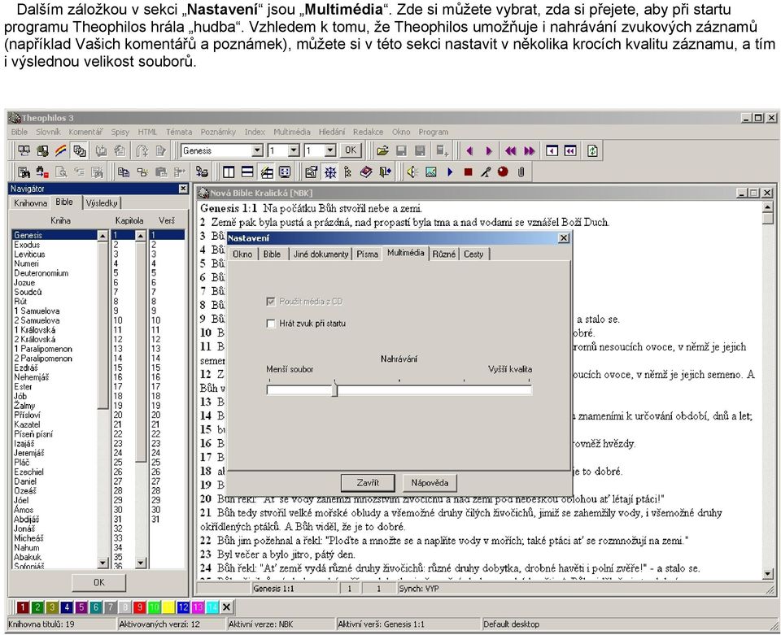The height and width of the screenshot is (635, 781).
Task: Click the microphone toolbar icon
Action: [x=486, y=172]
